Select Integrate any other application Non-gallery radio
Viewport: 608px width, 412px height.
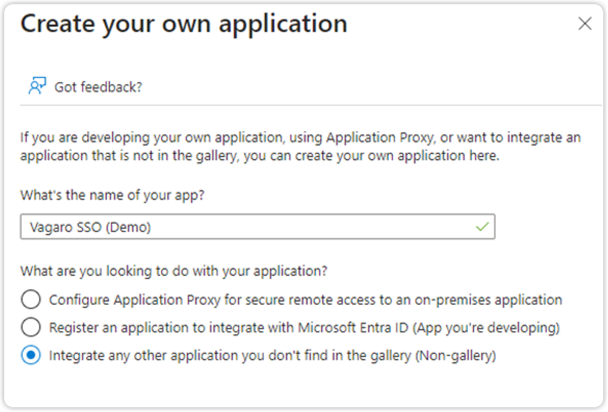31,355
